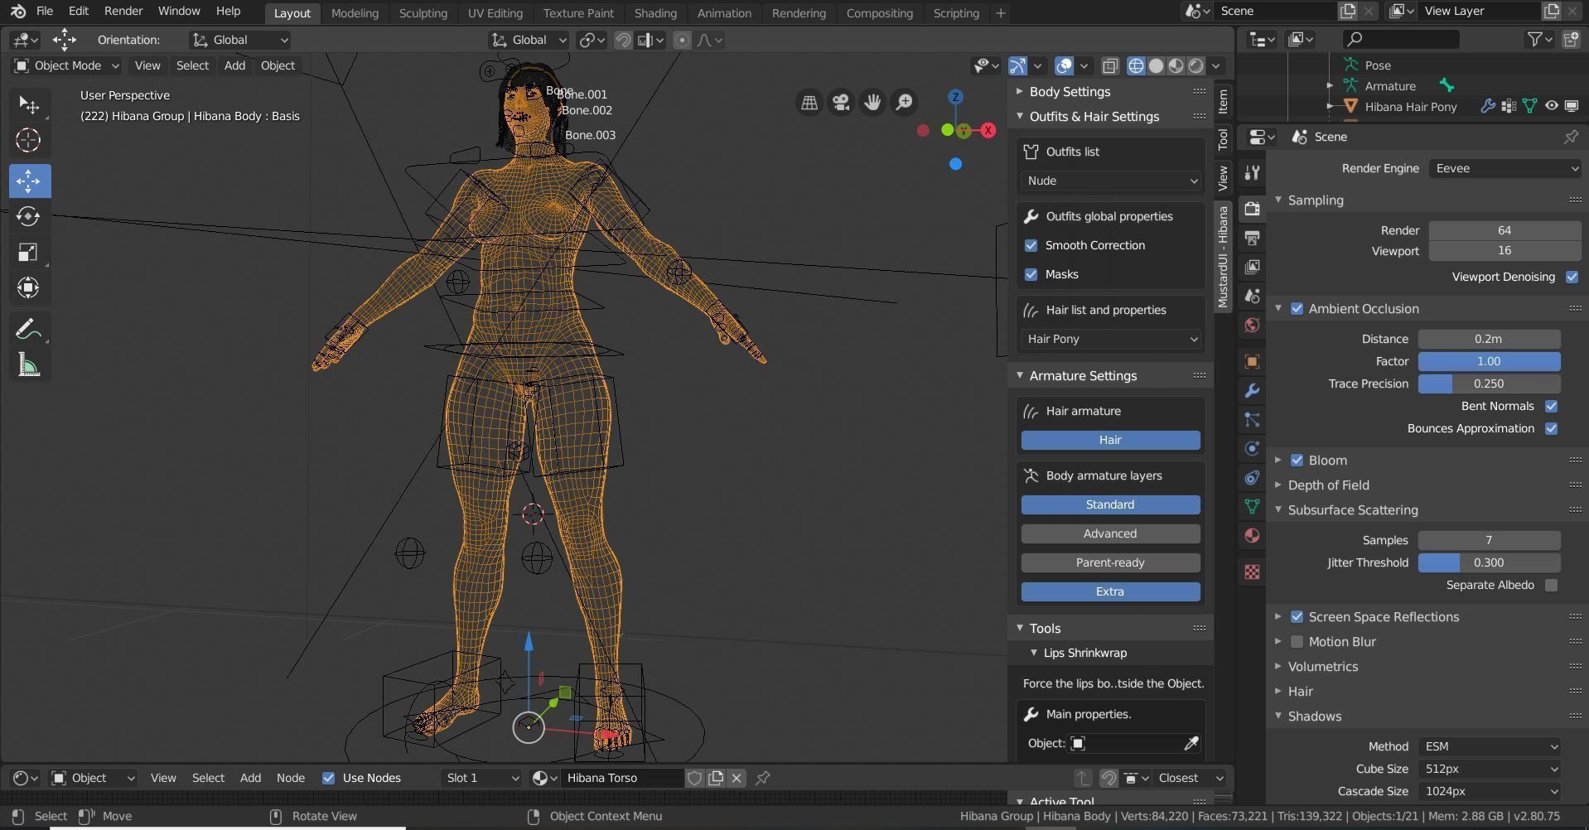1589x830 pixels.
Task: Switch to wireframe viewport shading
Action: tap(1136, 65)
